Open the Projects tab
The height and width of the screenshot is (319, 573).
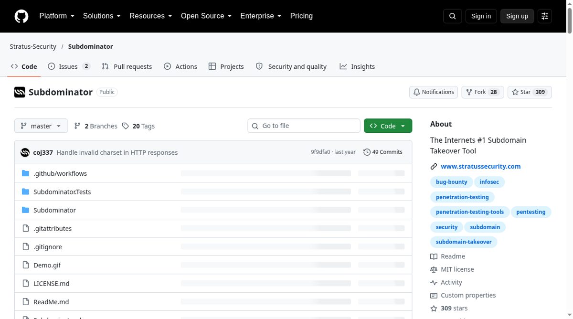tap(226, 66)
